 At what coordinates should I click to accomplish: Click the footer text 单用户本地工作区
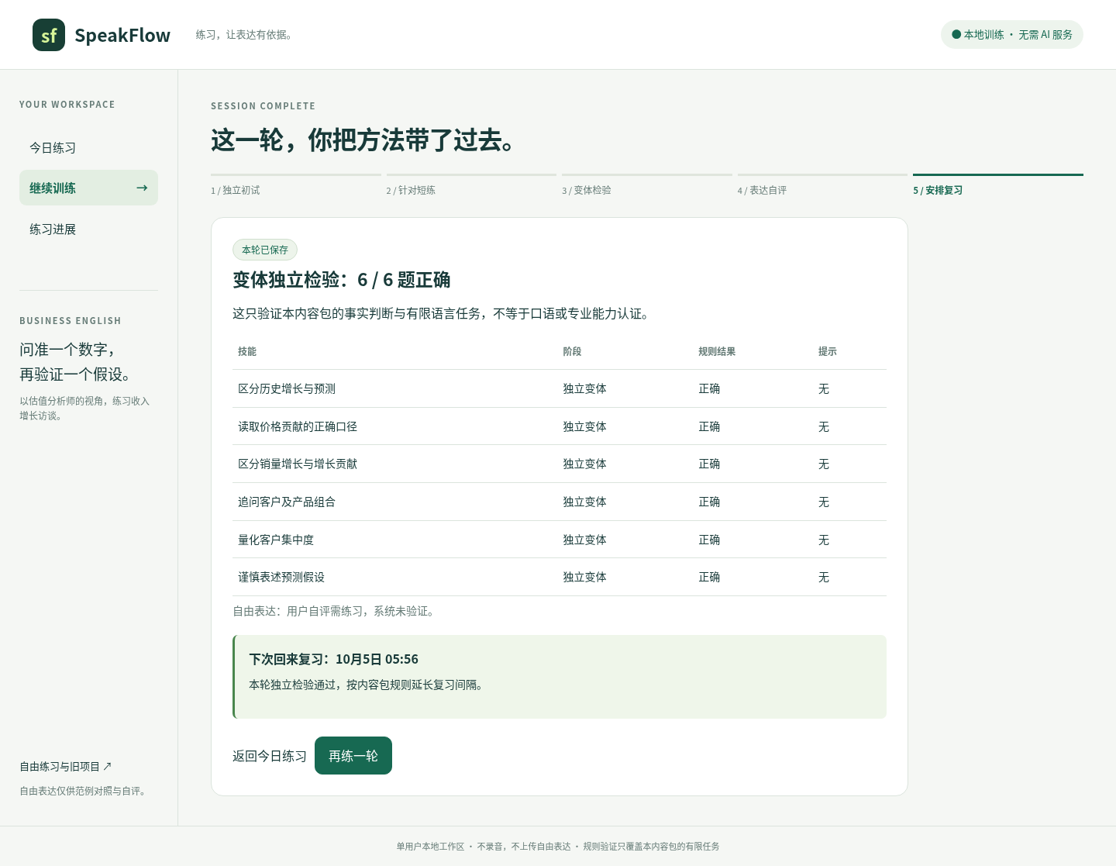(x=430, y=847)
